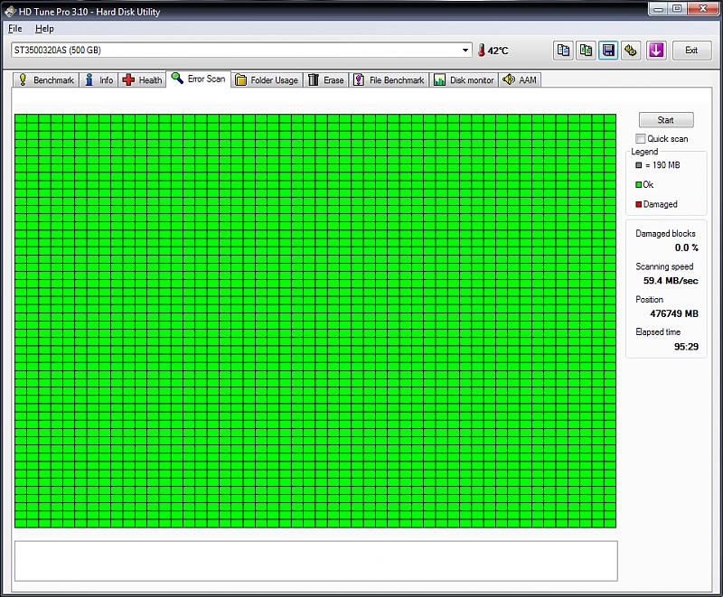This screenshot has height=597, width=723.
Task: Click the 95:29 elapsed time value
Action: click(686, 347)
